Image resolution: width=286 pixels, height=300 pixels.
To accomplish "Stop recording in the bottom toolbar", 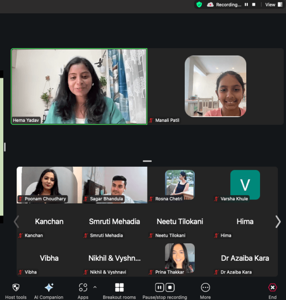I will click(170, 287).
